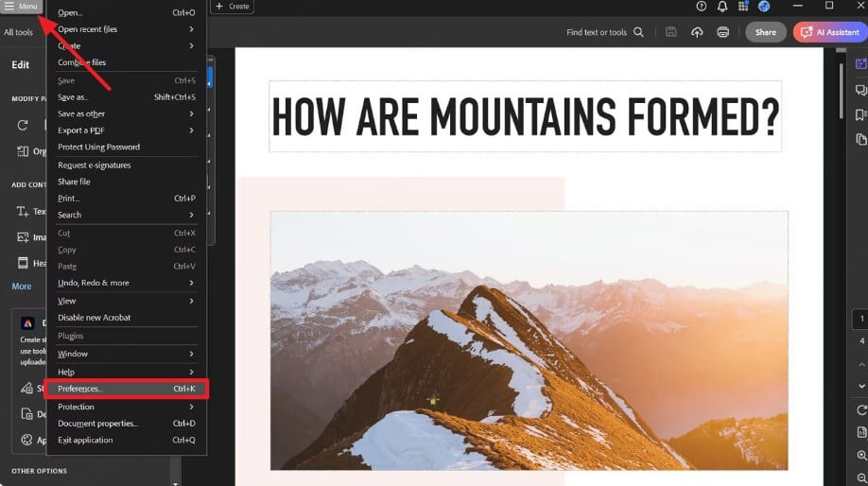The width and height of the screenshot is (868, 486).
Task: Click the document vertical scrollbar
Action: (x=842, y=89)
